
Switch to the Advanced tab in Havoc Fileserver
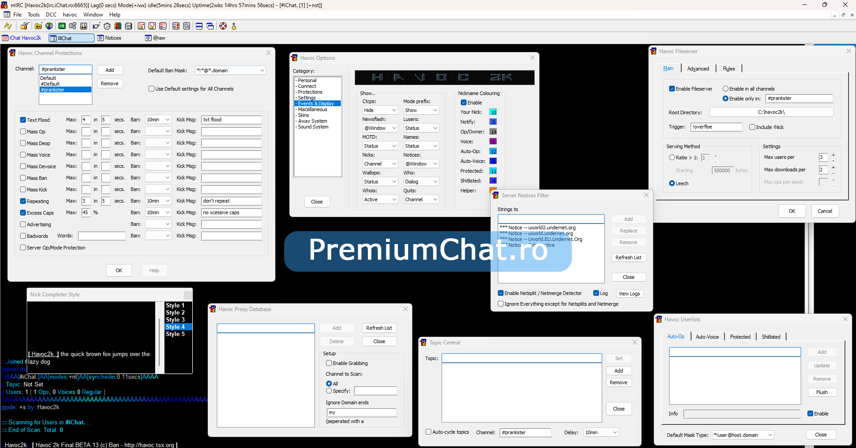click(698, 69)
